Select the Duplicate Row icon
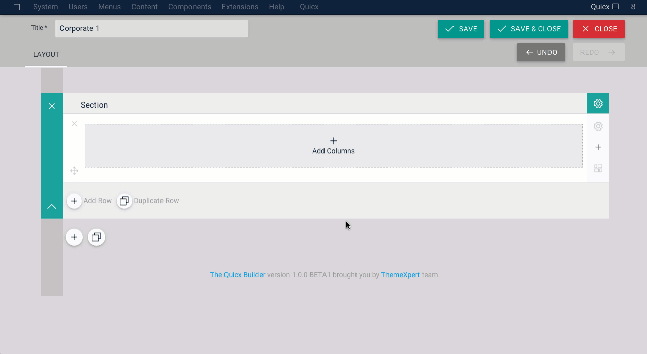 (124, 201)
